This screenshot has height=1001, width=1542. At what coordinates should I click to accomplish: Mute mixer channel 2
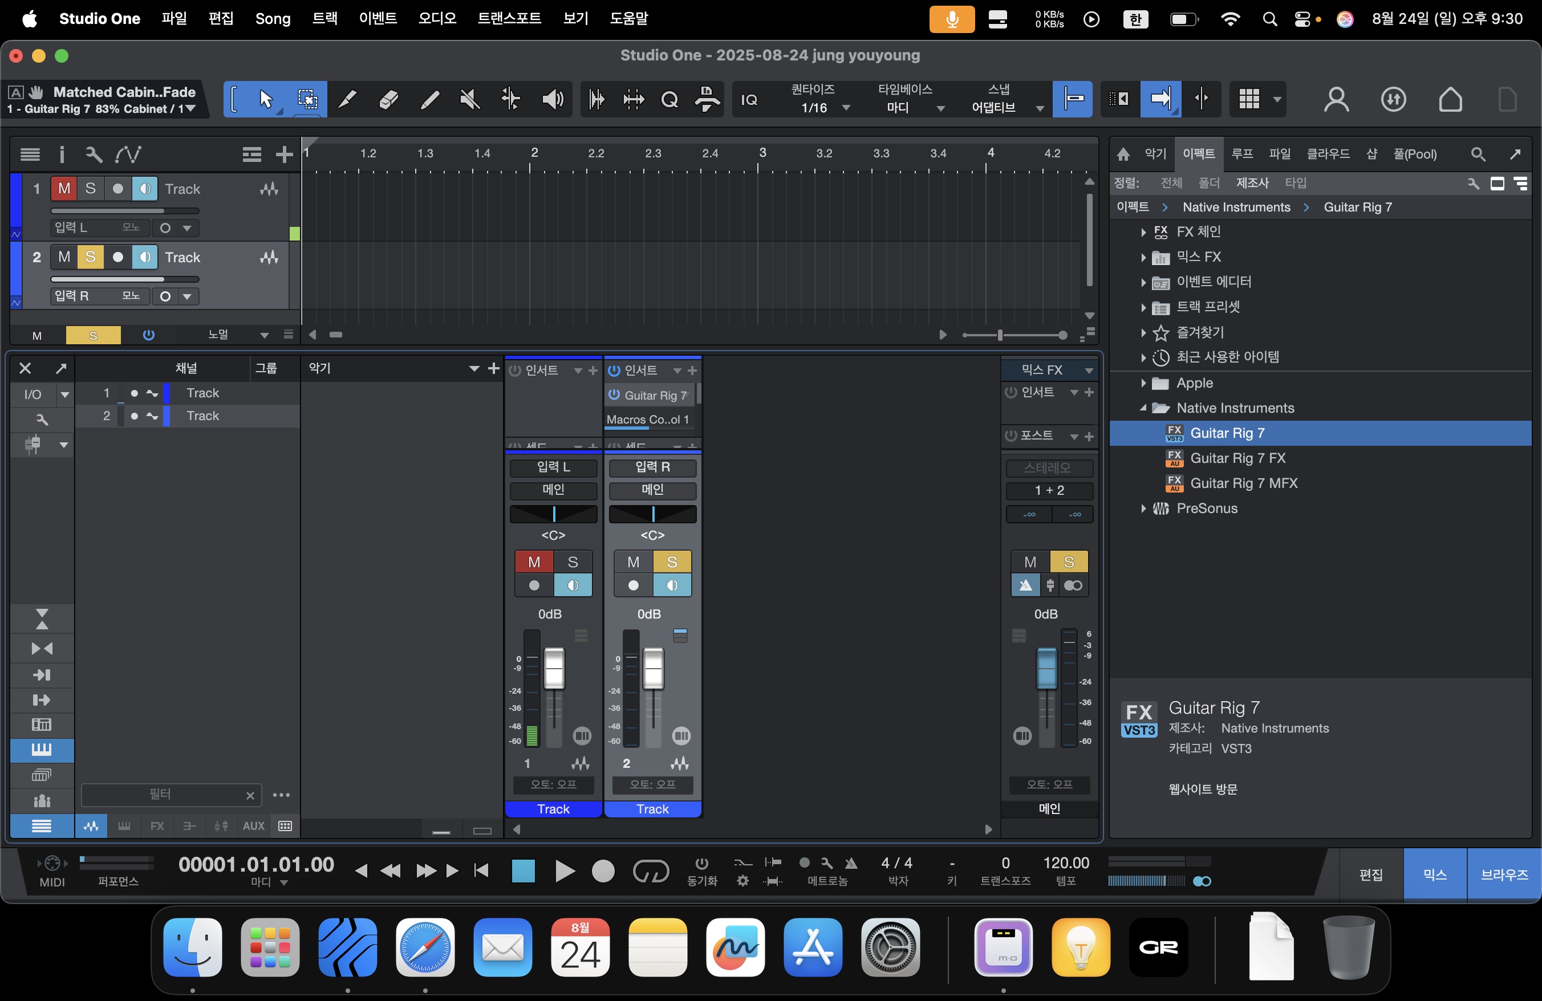(x=633, y=561)
